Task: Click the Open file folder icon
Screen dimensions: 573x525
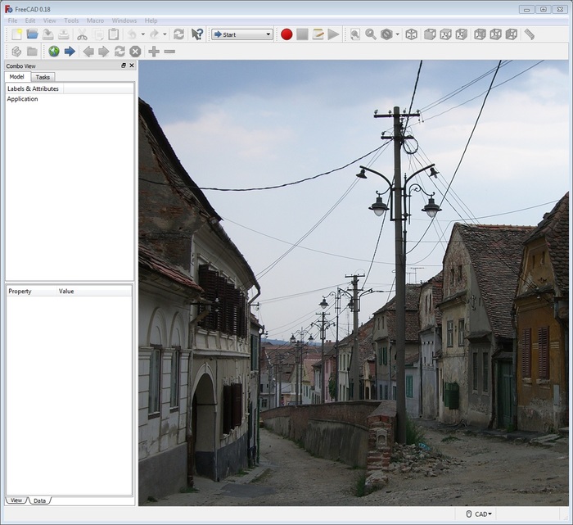Action: tap(32, 34)
